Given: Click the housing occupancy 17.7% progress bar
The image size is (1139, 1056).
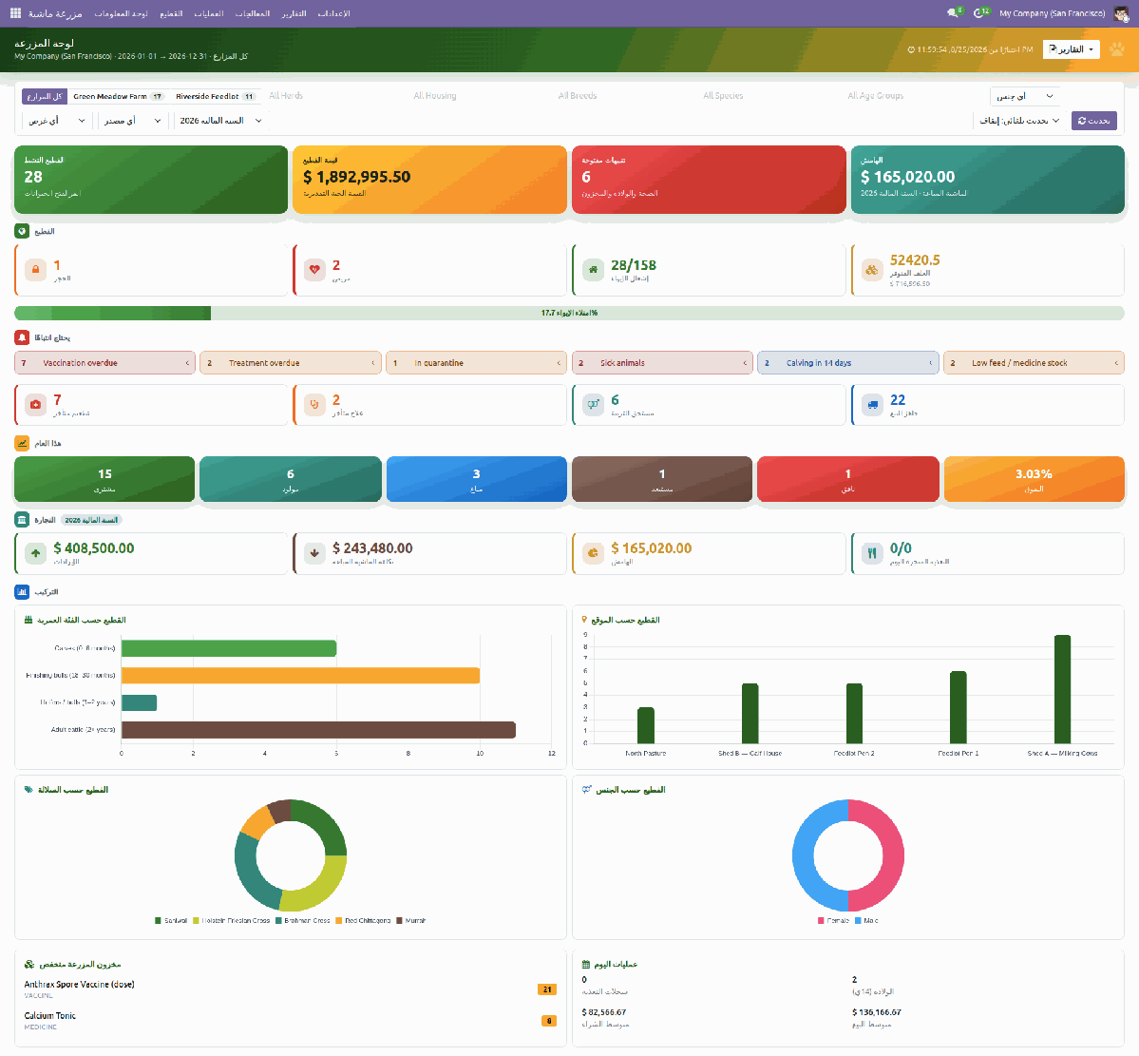Looking at the screenshot, I should [x=570, y=314].
